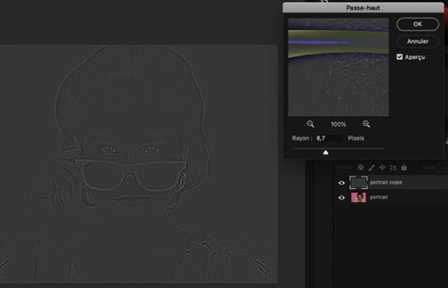The height and width of the screenshot is (288, 448).
Task: Cancel the filter with Annuler button
Action: click(417, 42)
